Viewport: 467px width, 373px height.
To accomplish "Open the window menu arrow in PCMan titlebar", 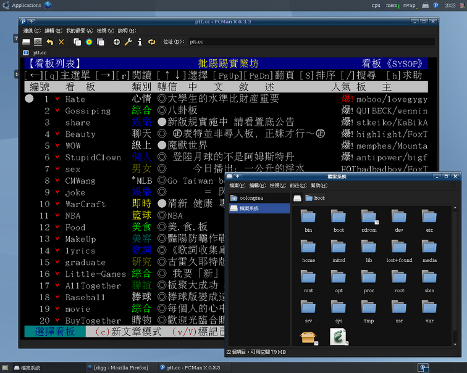I will (x=32, y=22).
